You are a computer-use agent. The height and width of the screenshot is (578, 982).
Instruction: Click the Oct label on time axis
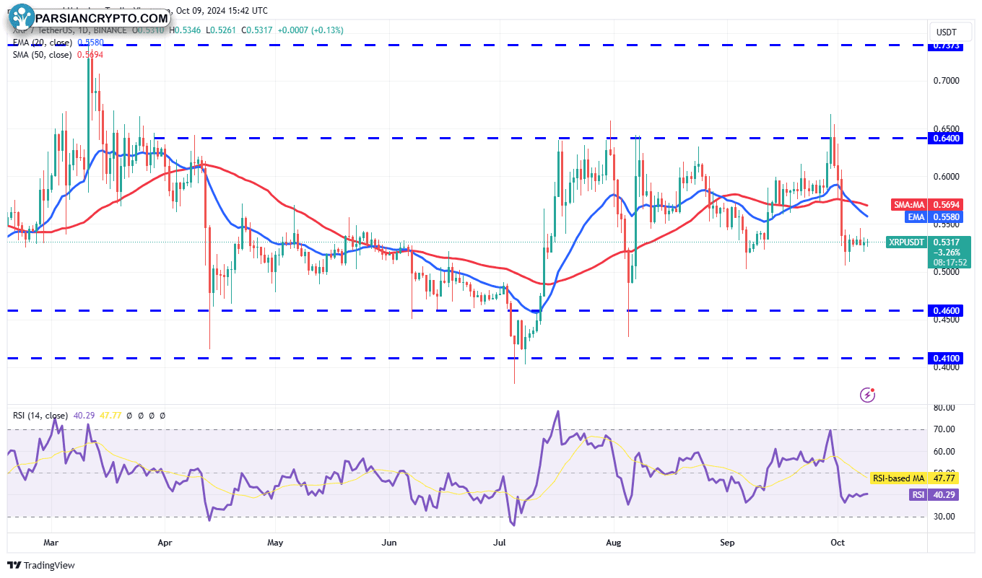(838, 541)
